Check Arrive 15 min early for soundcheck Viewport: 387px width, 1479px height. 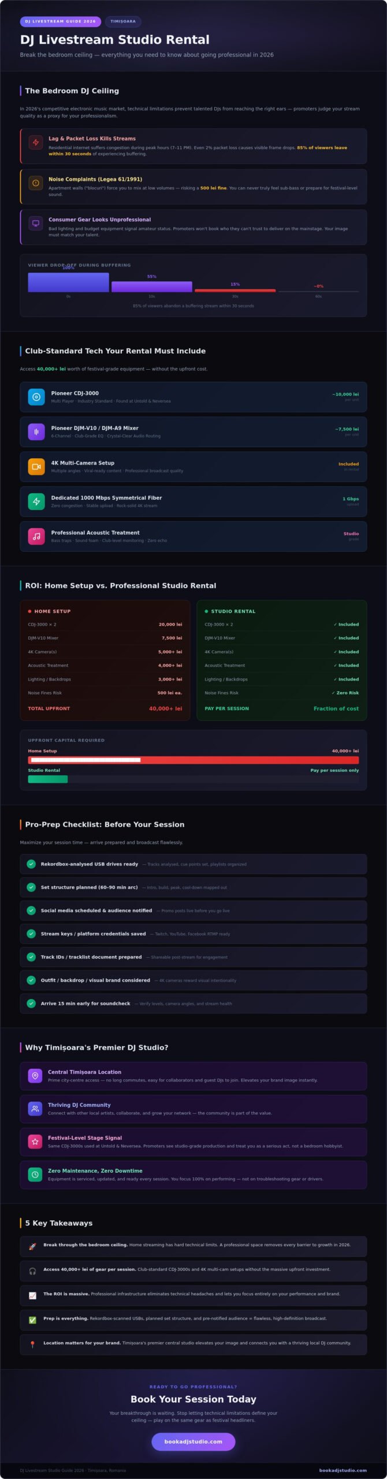(32, 1004)
